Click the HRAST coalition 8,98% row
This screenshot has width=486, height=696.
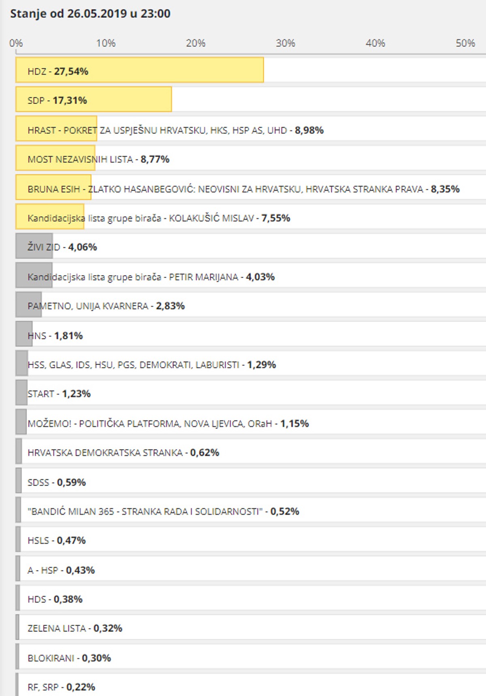point(175,130)
